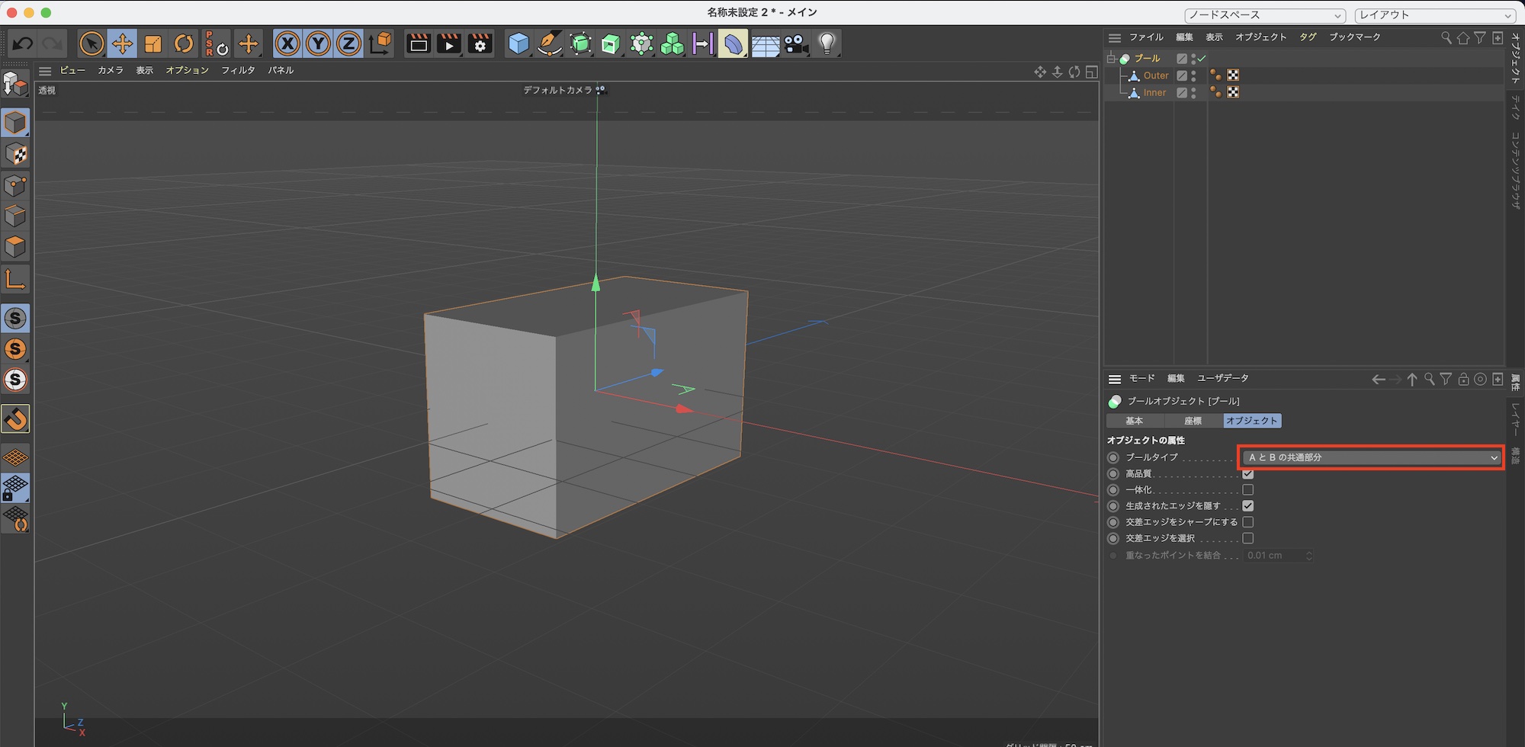The image size is (1525, 747).
Task: Click the Undo arrow icon
Action: click(x=23, y=44)
